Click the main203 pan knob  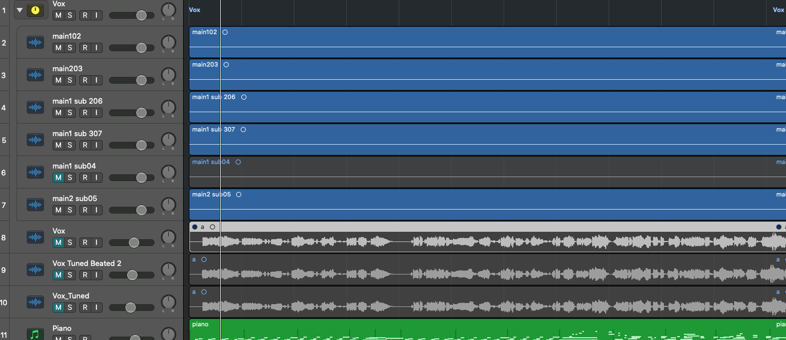[x=168, y=75]
